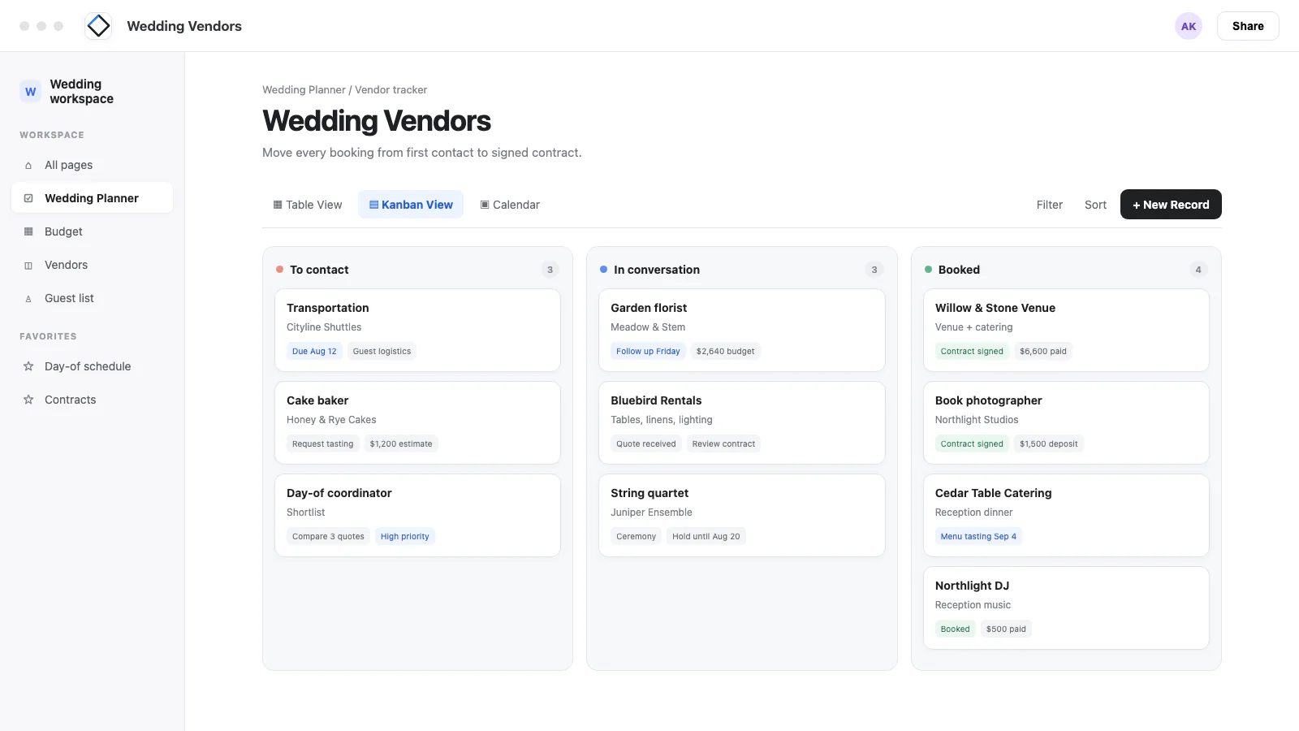The width and height of the screenshot is (1299, 731).
Task: Click the To contact count badge
Action: [x=550, y=270]
